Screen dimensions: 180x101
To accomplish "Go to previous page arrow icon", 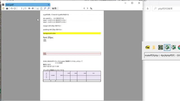I will coord(29,8).
